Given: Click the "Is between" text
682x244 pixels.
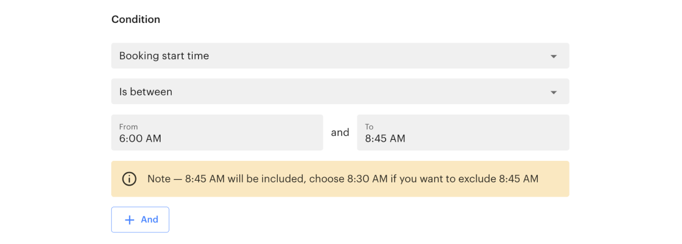Looking at the screenshot, I should tap(146, 92).
